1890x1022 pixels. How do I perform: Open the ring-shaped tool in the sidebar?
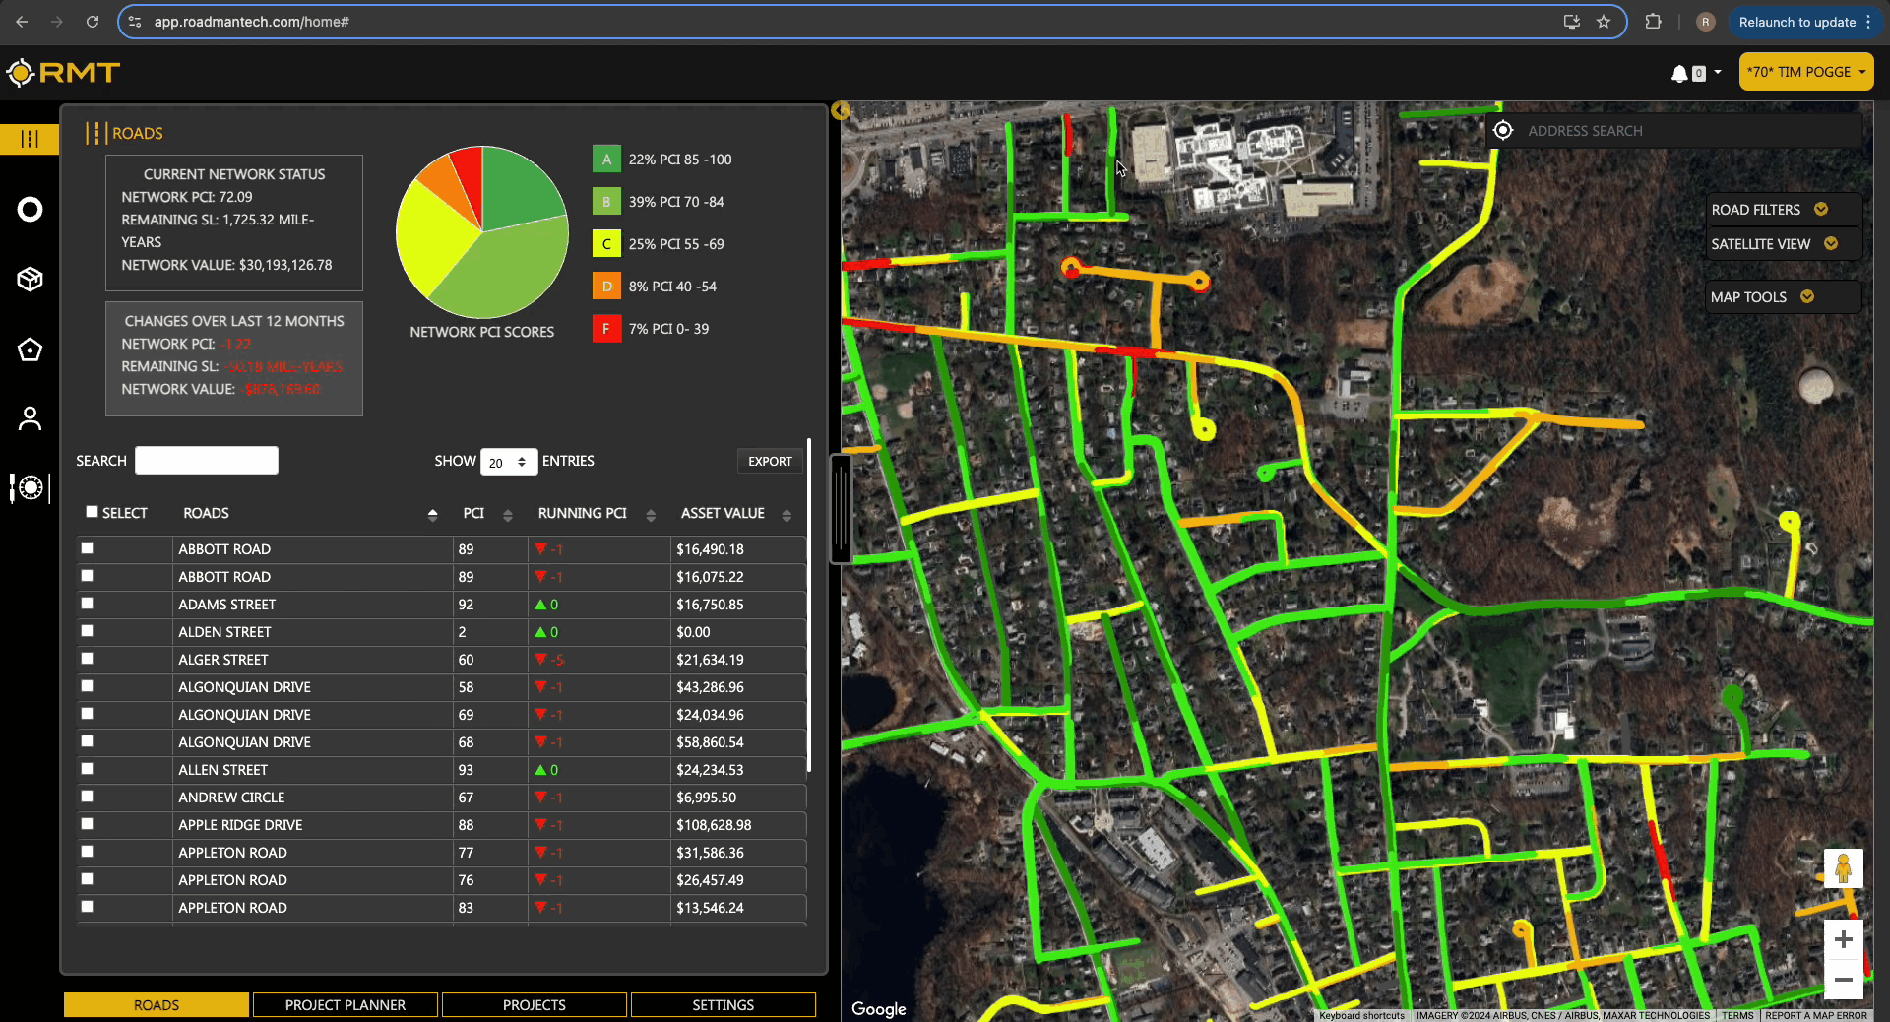[30, 209]
